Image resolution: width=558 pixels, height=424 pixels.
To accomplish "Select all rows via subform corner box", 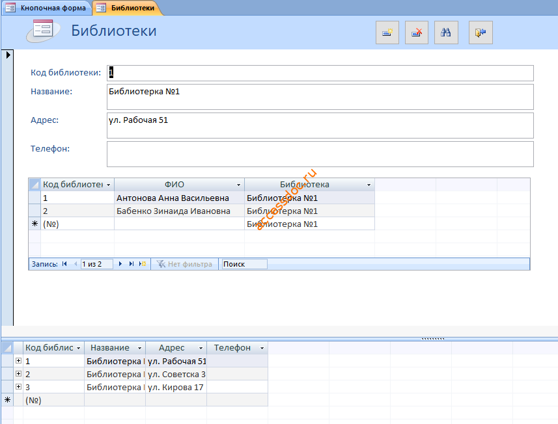I will (35, 185).
